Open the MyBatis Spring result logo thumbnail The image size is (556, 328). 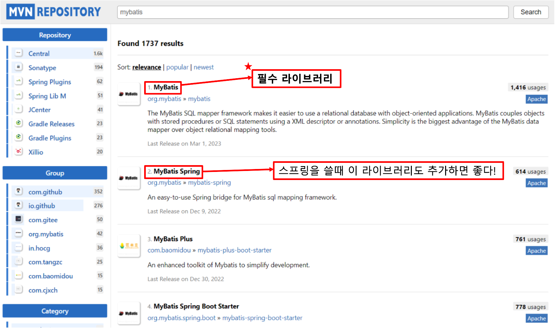[129, 178]
